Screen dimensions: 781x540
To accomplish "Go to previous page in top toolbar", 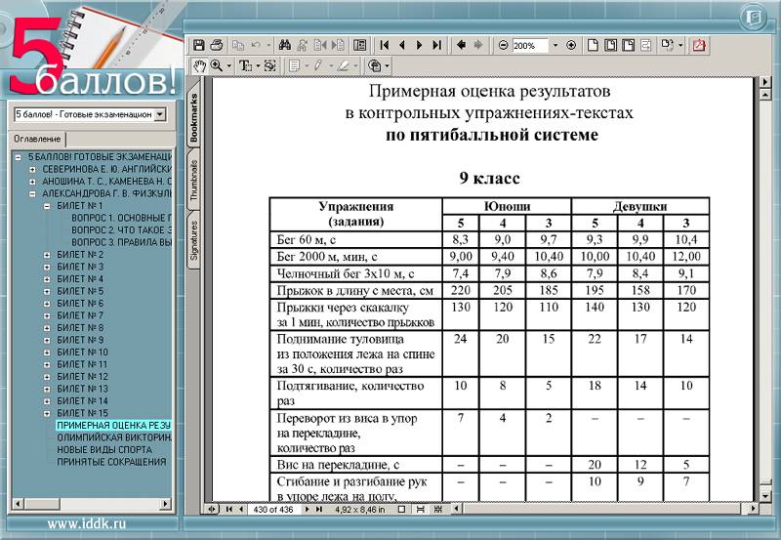I will pyautogui.click(x=402, y=45).
